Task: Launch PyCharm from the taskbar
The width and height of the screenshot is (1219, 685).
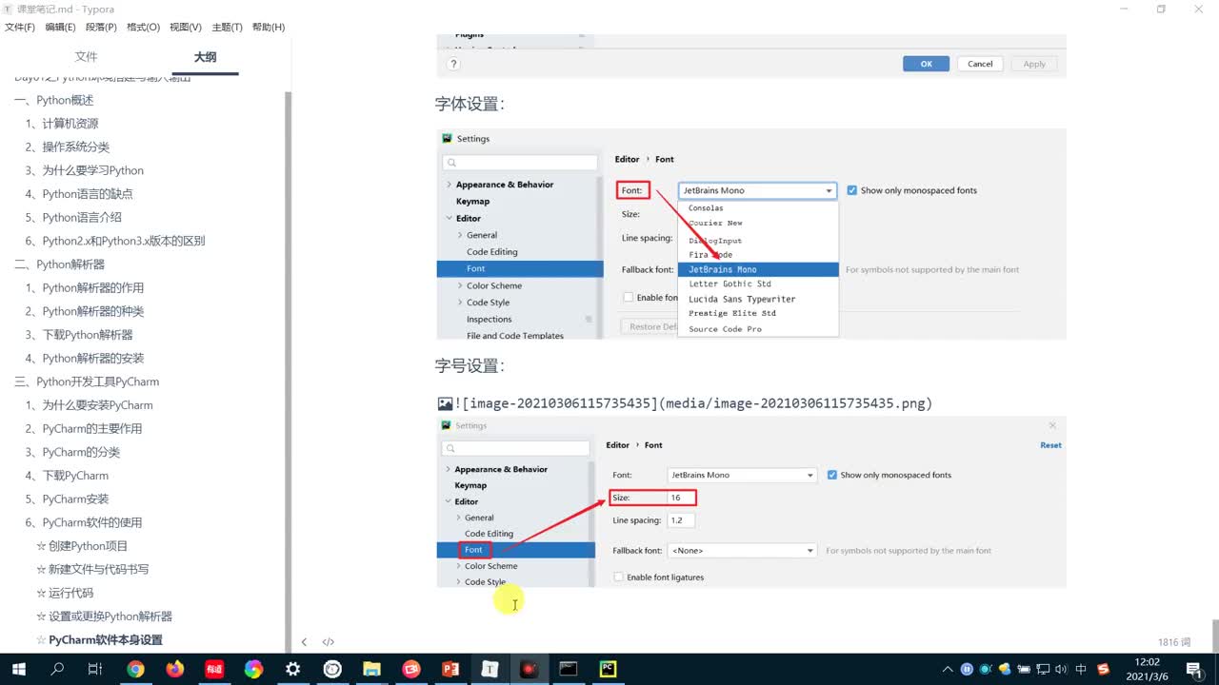Action: [608, 669]
